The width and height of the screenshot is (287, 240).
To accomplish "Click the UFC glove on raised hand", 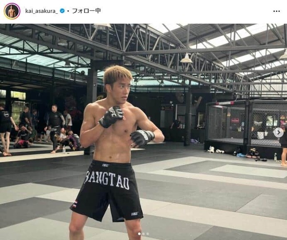I will 111,116.
